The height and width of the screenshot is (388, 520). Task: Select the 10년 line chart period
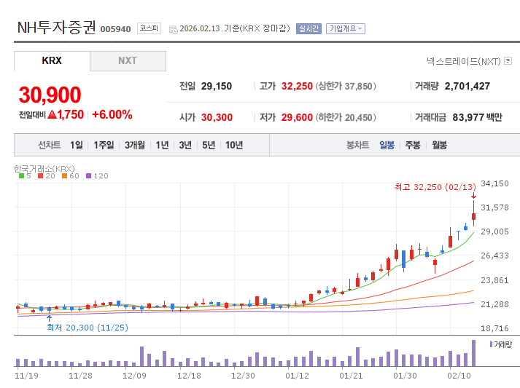[x=234, y=145]
